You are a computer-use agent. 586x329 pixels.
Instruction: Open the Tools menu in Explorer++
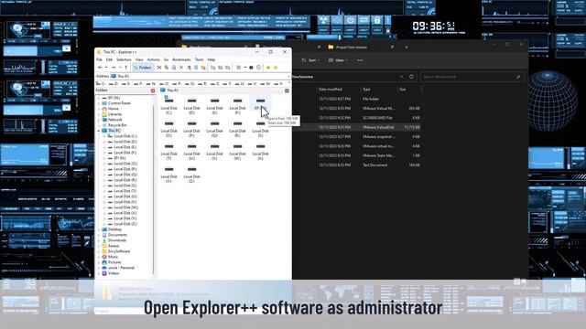(x=199, y=59)
